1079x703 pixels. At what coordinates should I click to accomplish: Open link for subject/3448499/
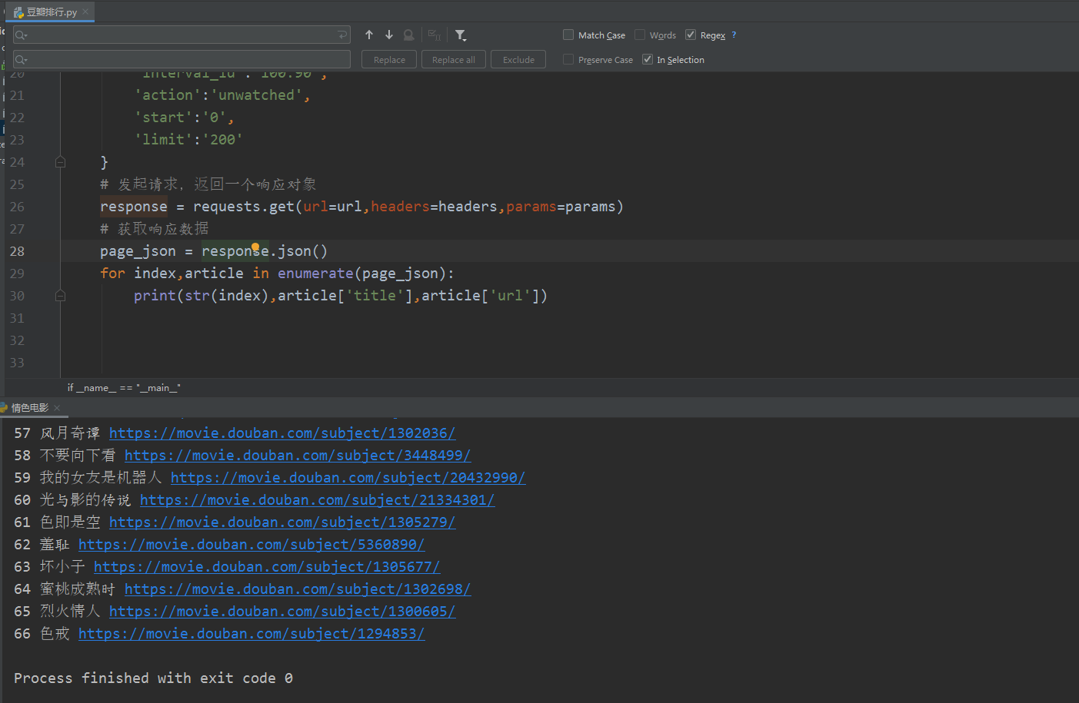[x=298, y=456]
